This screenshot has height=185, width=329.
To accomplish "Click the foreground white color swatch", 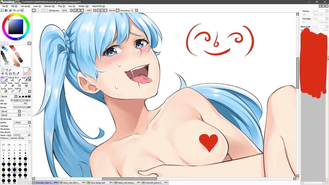I will coord(25,70).
